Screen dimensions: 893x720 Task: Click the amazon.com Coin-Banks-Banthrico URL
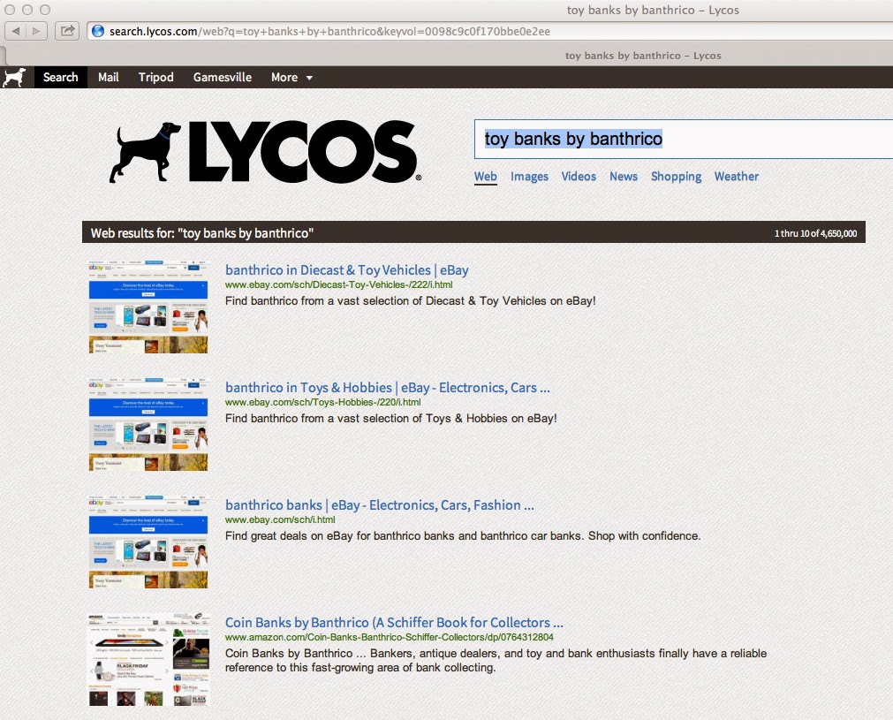(x=389, y=638)
